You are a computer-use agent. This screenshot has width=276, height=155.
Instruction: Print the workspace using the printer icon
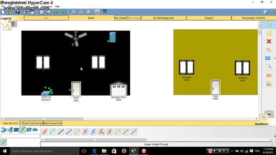coord(25,12)
